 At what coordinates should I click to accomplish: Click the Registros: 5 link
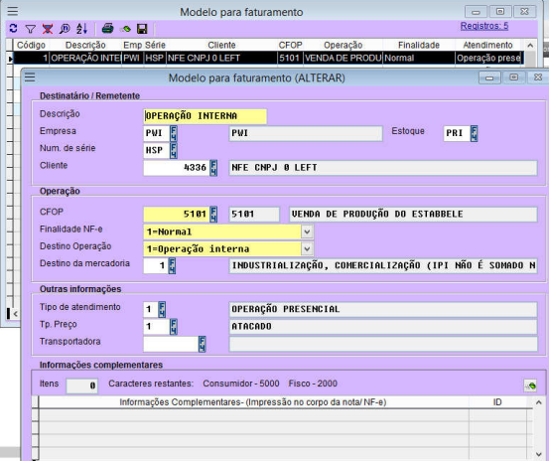(484, 26)
